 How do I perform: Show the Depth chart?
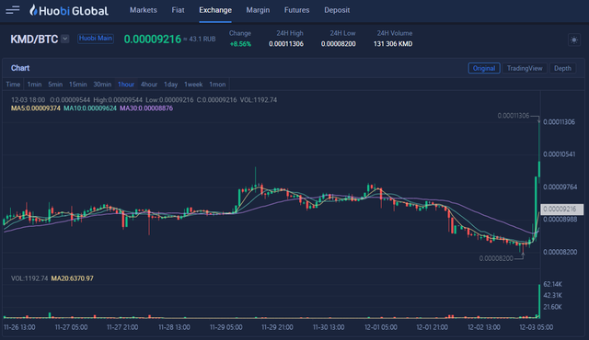562,68
